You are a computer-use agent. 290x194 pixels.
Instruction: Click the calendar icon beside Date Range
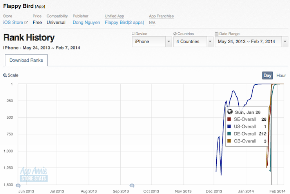pos(217,34)
